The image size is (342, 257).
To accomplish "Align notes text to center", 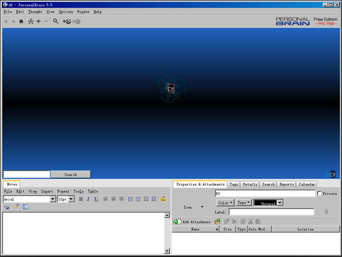I will (113, 199).
